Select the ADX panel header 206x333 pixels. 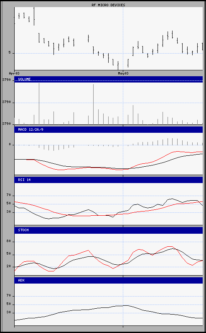tap(109, 280)
